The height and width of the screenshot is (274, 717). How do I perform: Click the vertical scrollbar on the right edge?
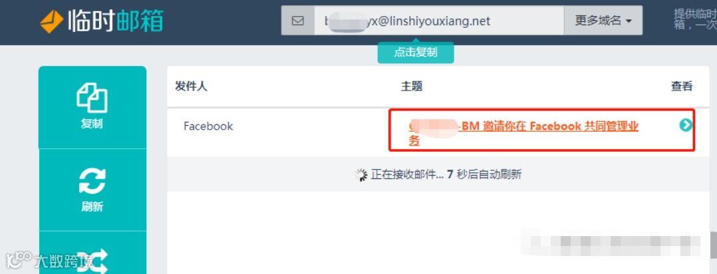(714, 244)
